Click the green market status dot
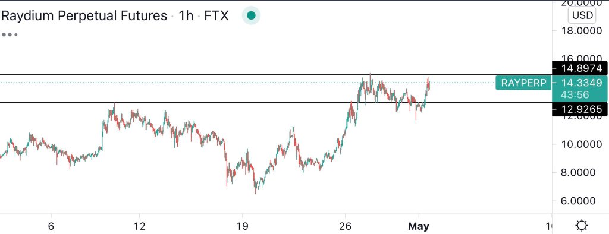The width and height of the screenshot is (609, 234). pyautogui.click(x=252, y=15)
